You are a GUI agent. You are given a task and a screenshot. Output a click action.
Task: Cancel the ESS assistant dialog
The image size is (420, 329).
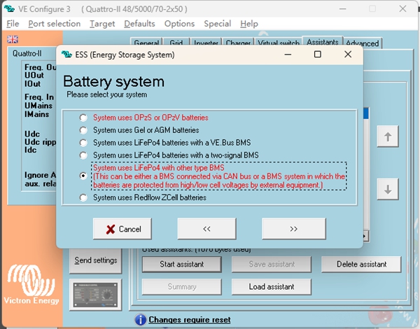click(x=122, y=229)
